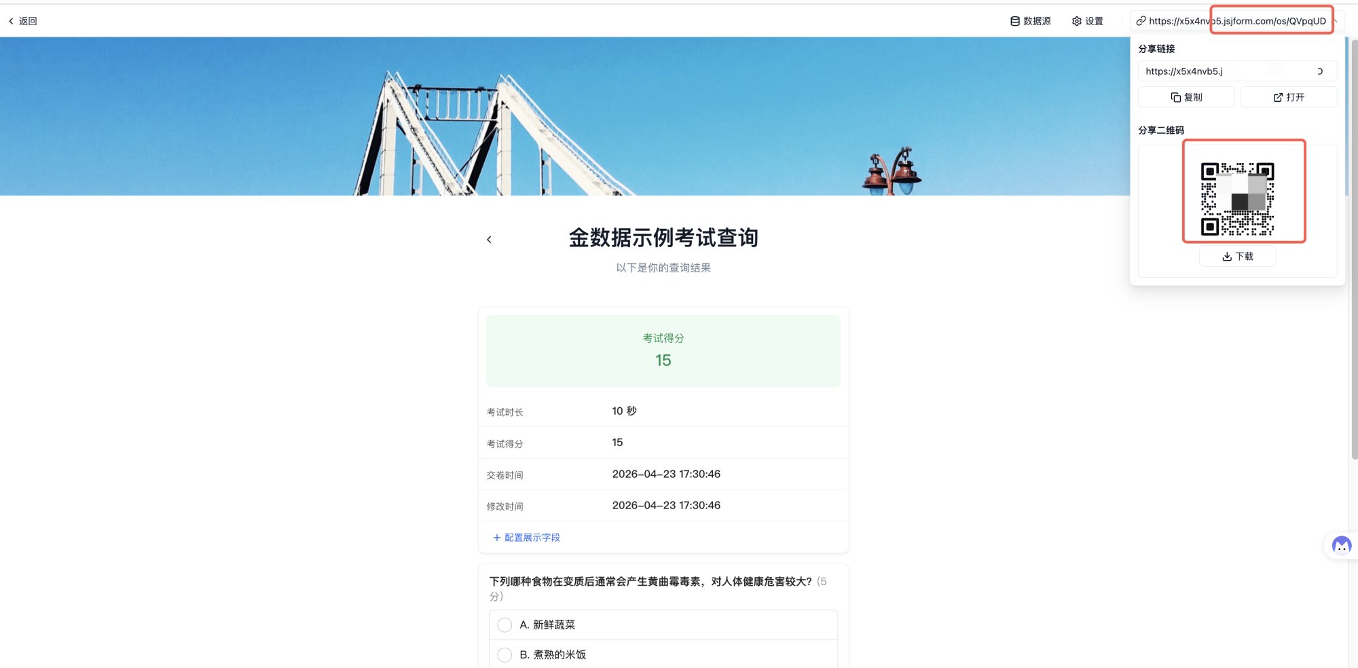Click the share QR code image
1358x668 pixels.
pos(1237,199)
